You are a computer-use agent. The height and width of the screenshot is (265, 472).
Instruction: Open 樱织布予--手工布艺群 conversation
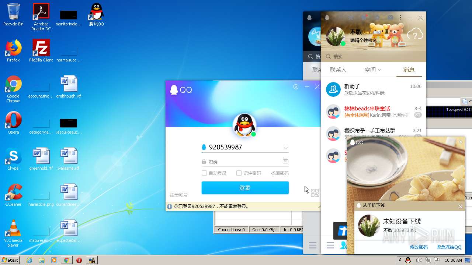pos(374,134)
